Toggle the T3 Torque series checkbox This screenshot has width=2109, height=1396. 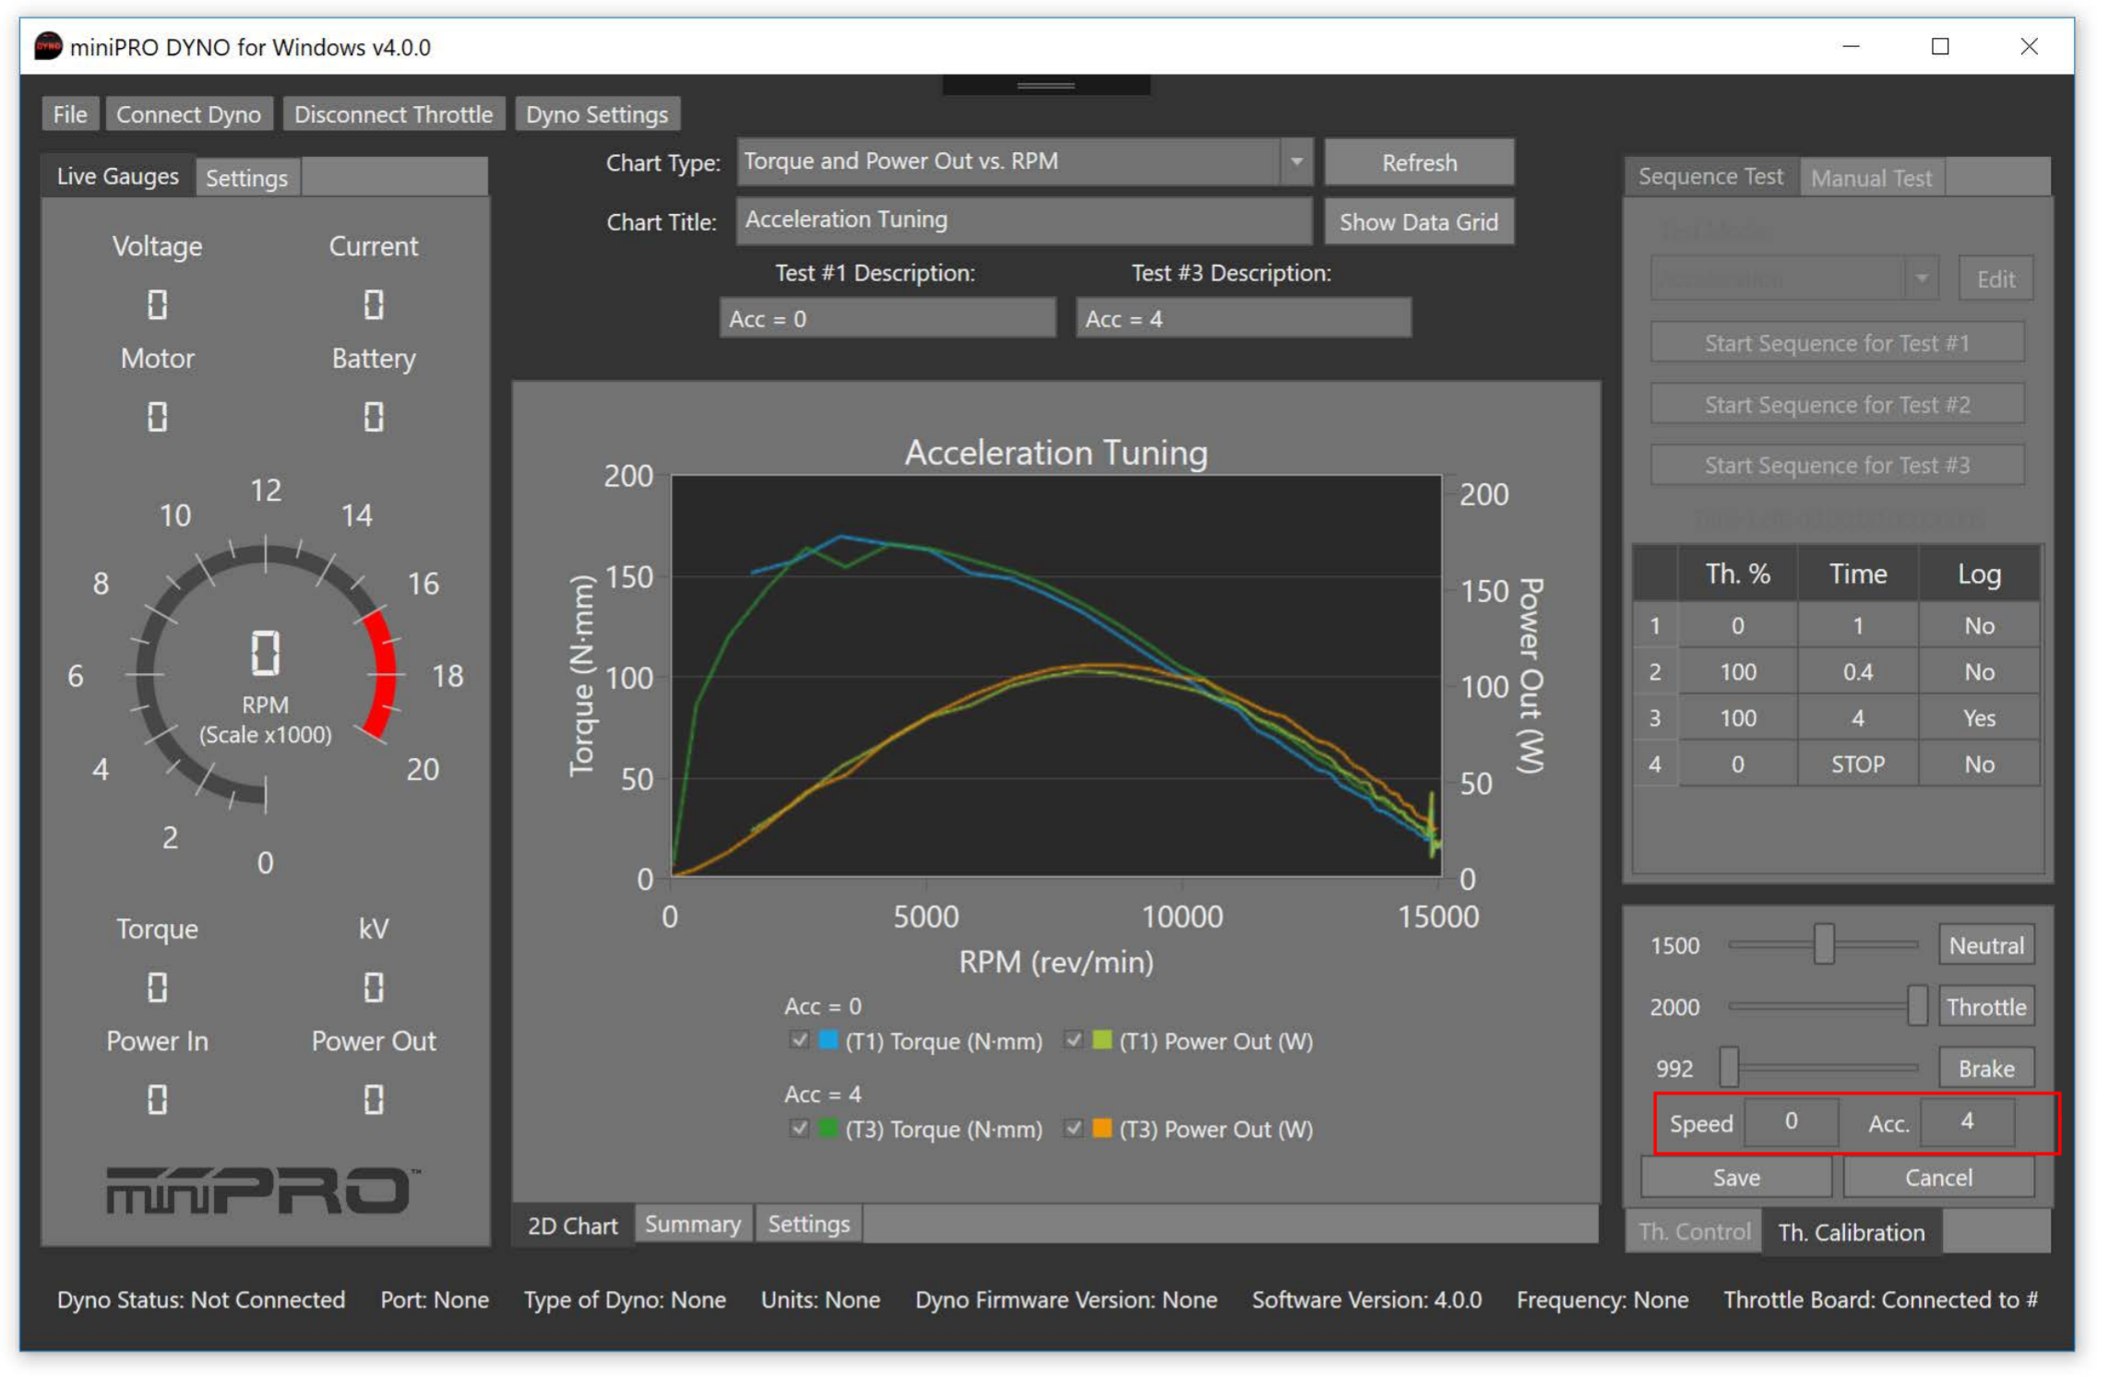click(x=799, y=1129)
